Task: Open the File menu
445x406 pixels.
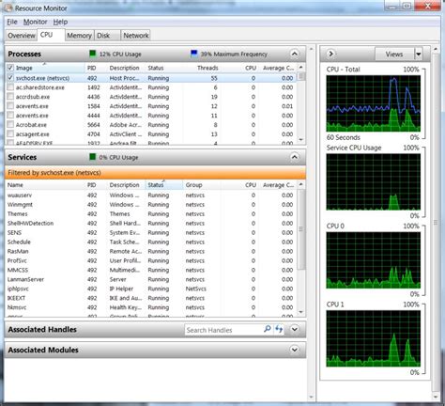Action: pos(12,22)
